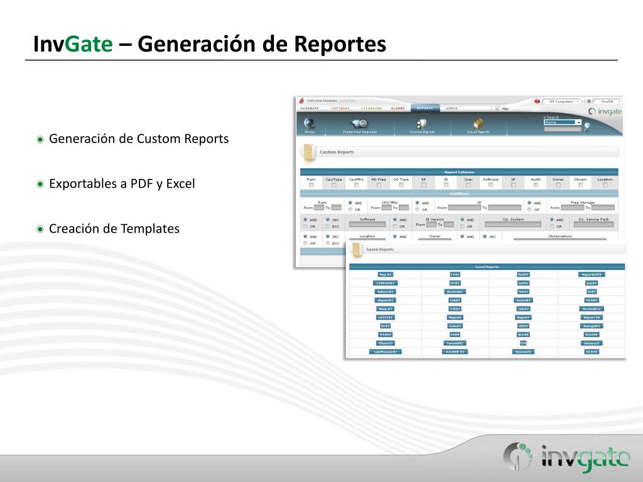Select OR radio between CPU Mhz and IP
Screen dimensions: 643x482
click(x=417, y=210)
